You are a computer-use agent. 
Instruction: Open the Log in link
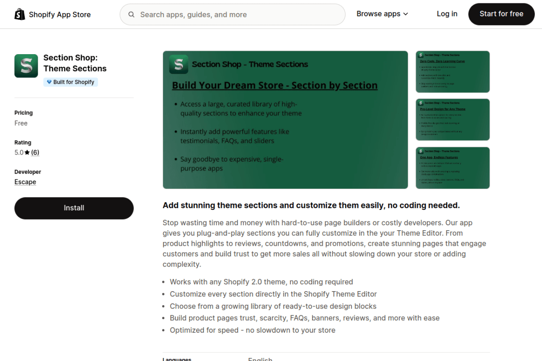click(x=447, y=14)
